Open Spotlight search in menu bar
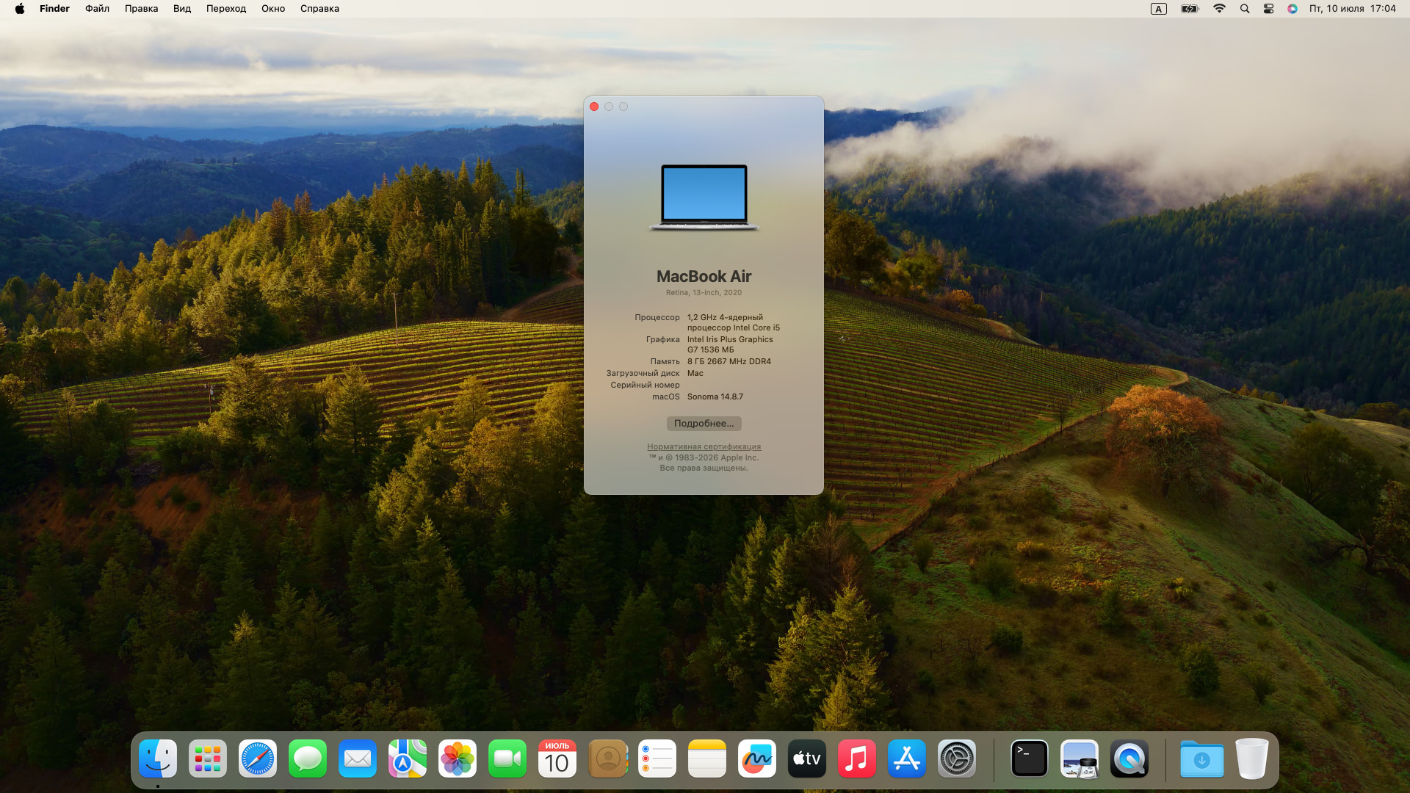This screenshot has height=793, width=1410. pyautogui.click(x=1244, y=9)
